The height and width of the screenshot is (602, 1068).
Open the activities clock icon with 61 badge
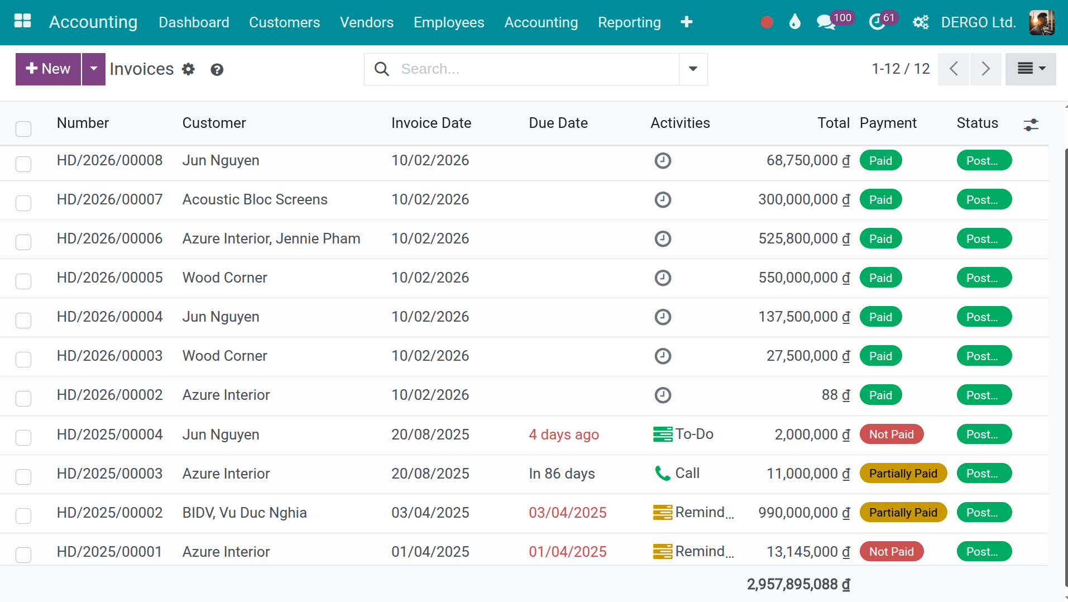click(x=877, y=22)
